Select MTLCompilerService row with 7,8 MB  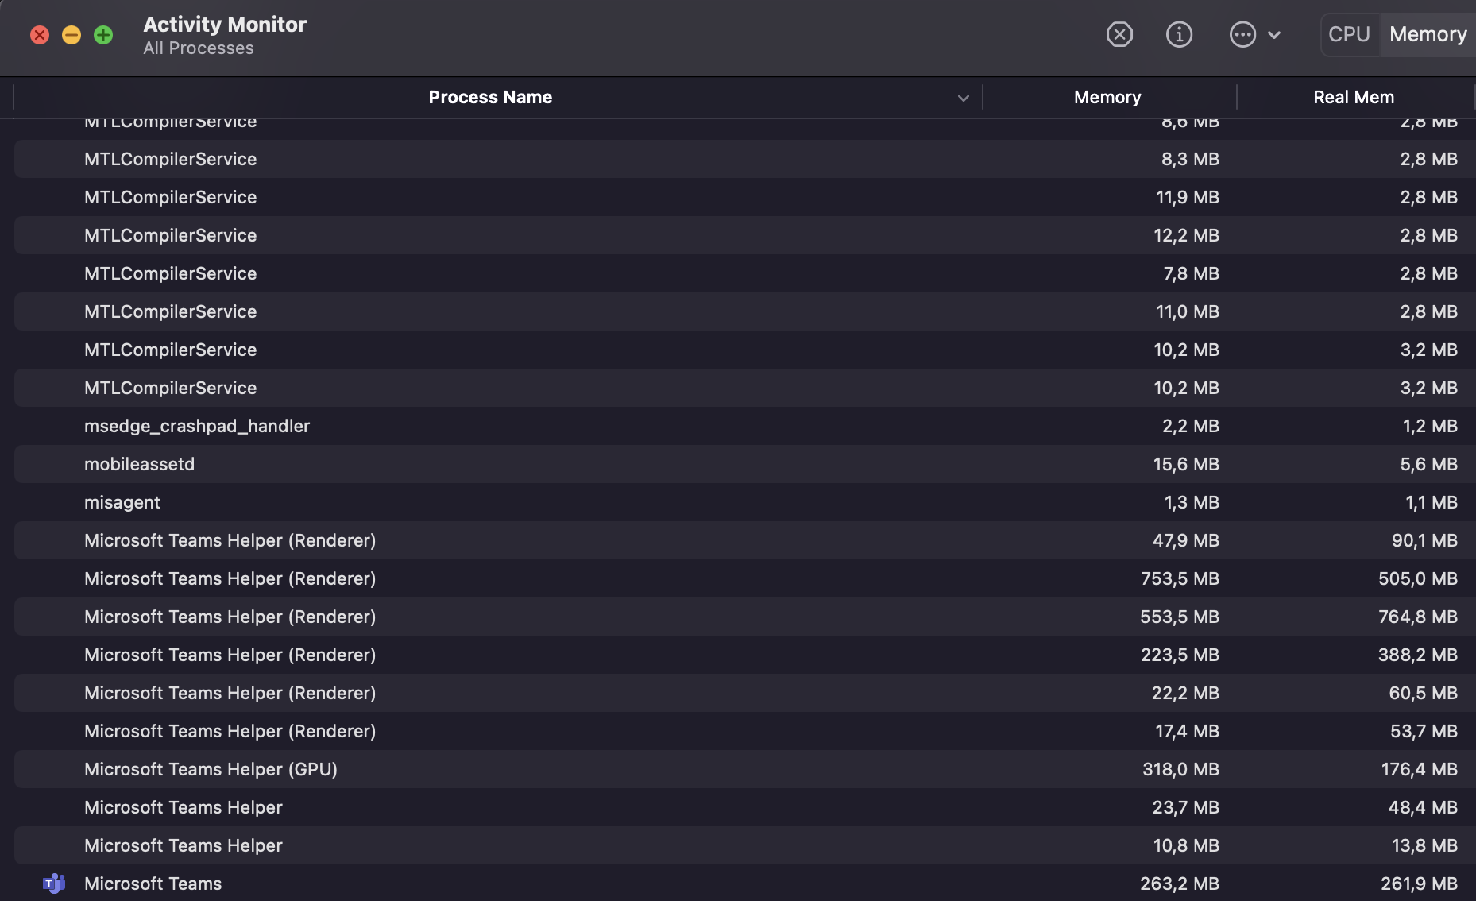pyautogui.click(x=744, y=273)
